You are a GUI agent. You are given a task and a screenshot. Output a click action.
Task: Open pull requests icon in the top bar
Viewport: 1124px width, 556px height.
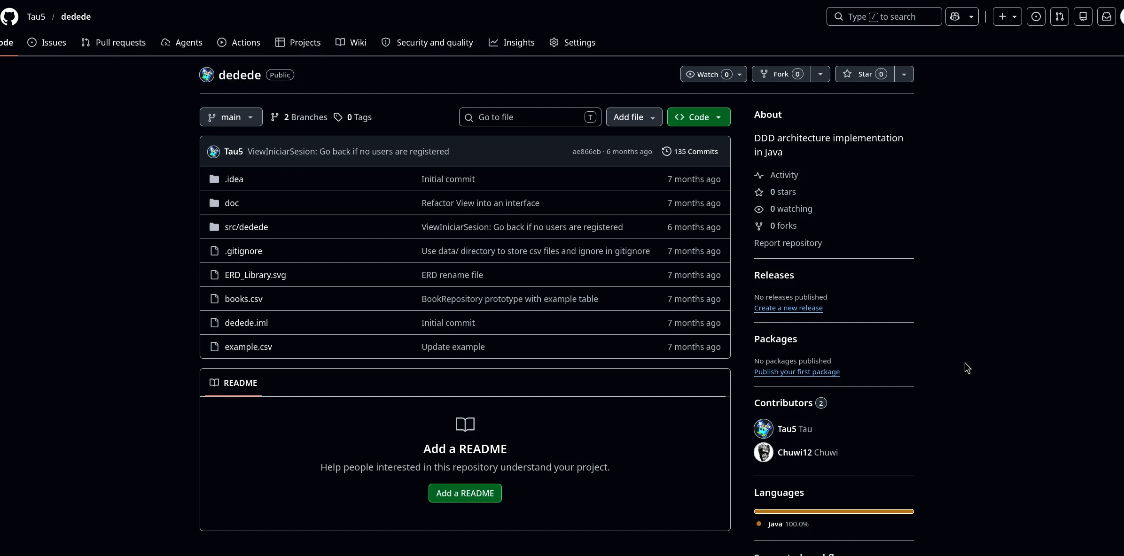point(1059,16)
